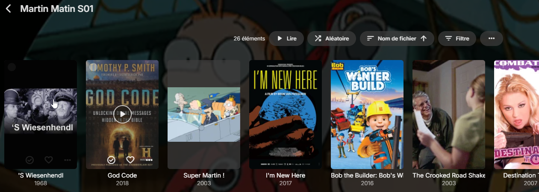This screenshot has height=192, width=539.
Task: Click the Bob the Builder title link
Action: [x=367, y=175]
